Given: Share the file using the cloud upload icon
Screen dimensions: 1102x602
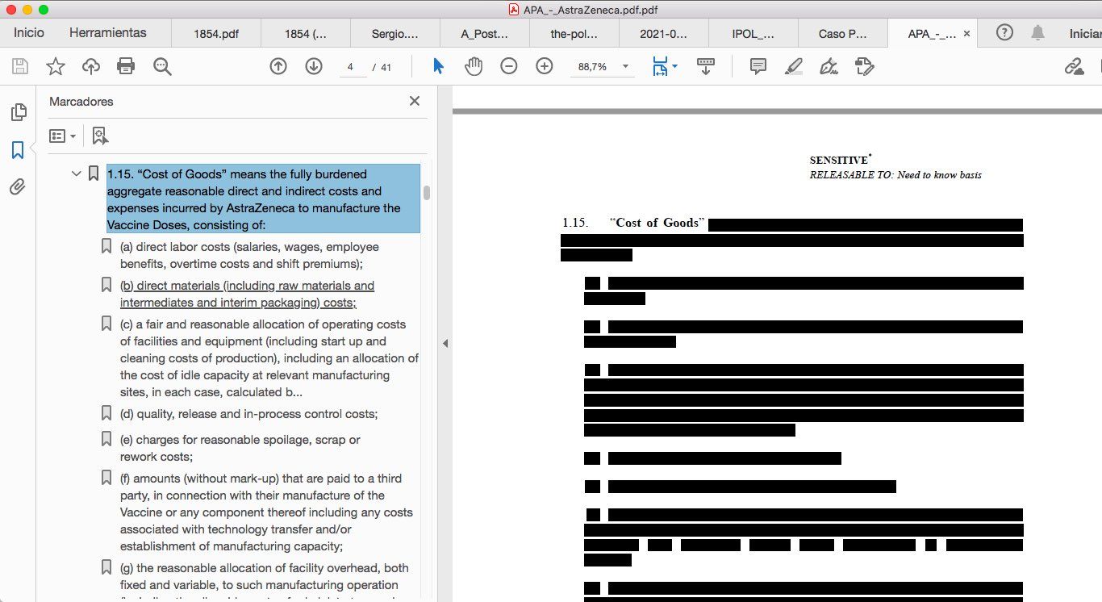Looking at the screenshot, I should (x=90, y=66).
